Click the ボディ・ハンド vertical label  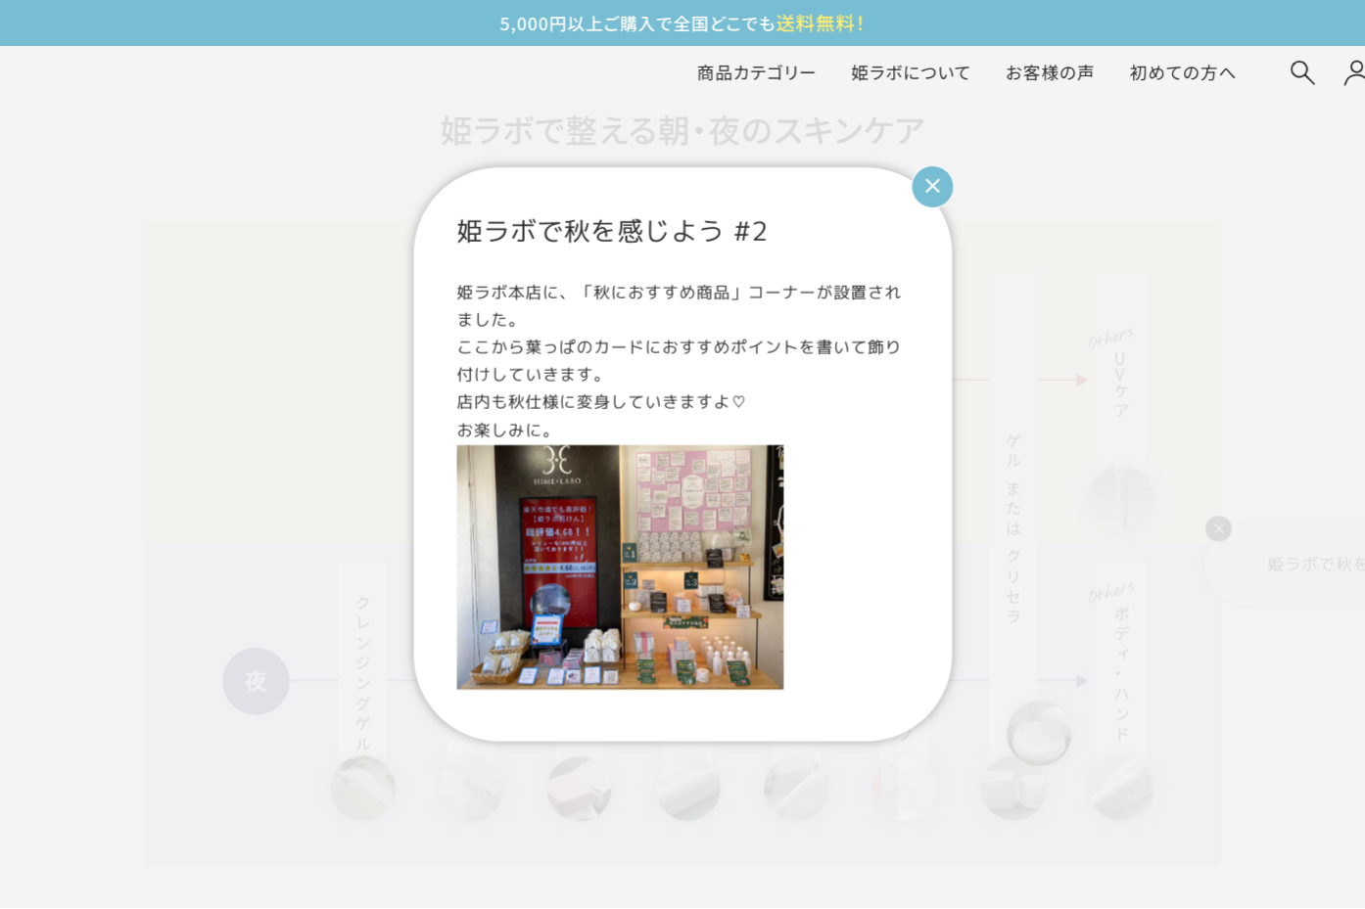[x=1122, y=674]
